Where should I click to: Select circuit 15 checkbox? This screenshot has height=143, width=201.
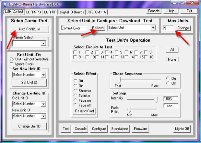point(136,57)
